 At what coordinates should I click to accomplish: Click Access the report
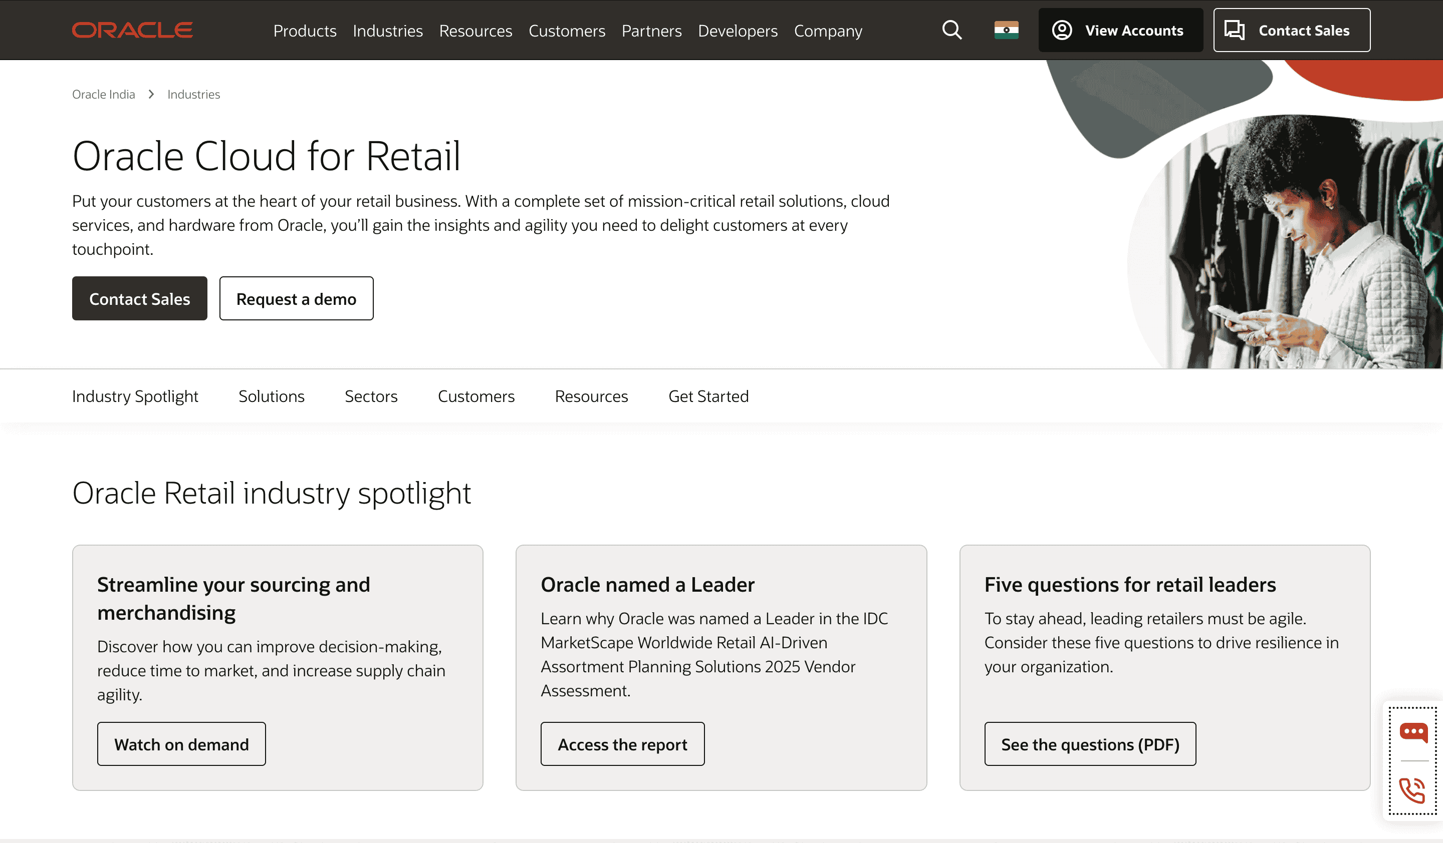[622, 743]
